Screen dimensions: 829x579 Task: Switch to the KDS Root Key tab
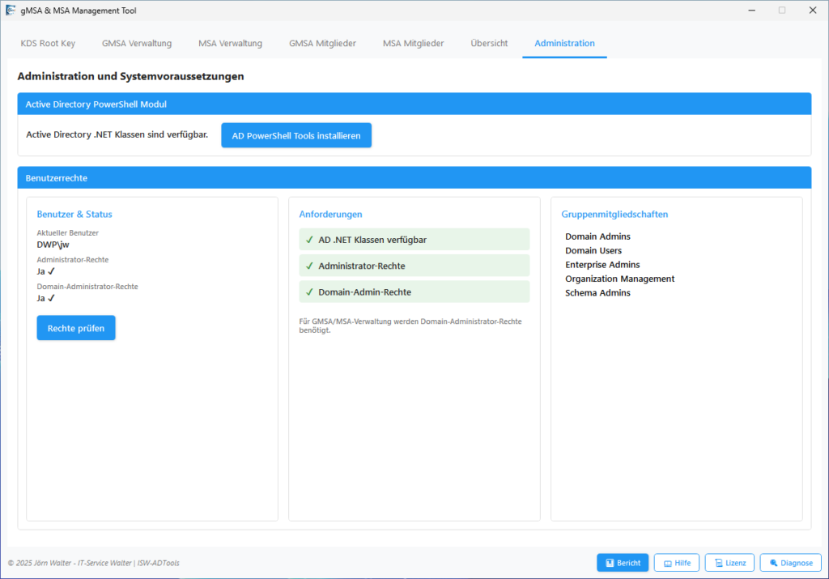pyautogui.click(x=47, y=43)
